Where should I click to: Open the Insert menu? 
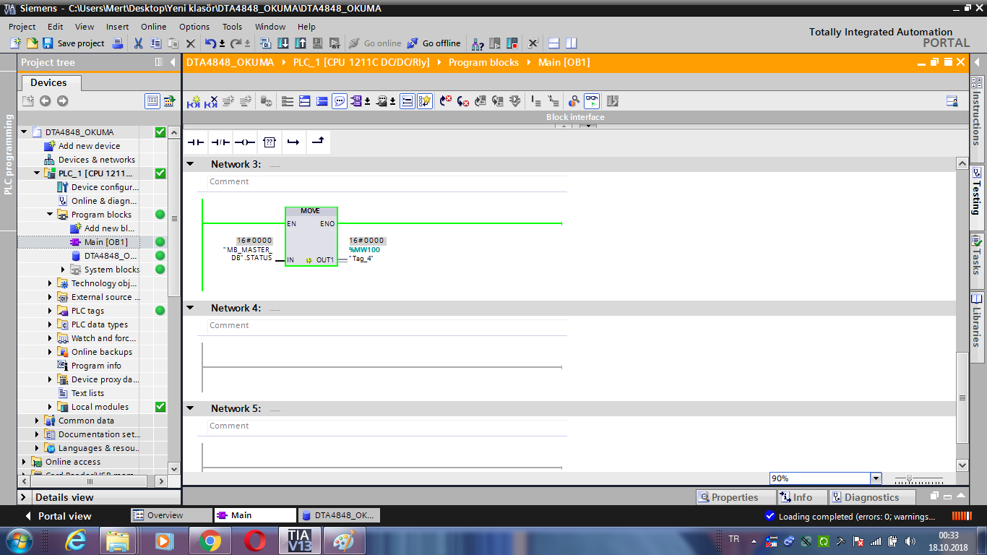[x=117, y=27]
